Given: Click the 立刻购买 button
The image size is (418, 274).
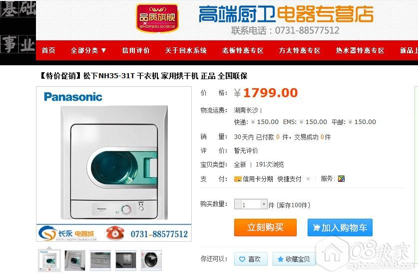Looking at the screenshot, I should coord(265,228).
